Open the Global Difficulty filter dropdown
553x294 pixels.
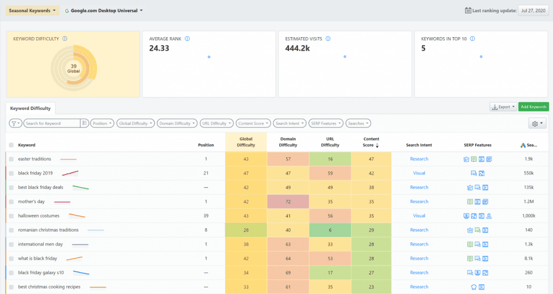[136, 123]
